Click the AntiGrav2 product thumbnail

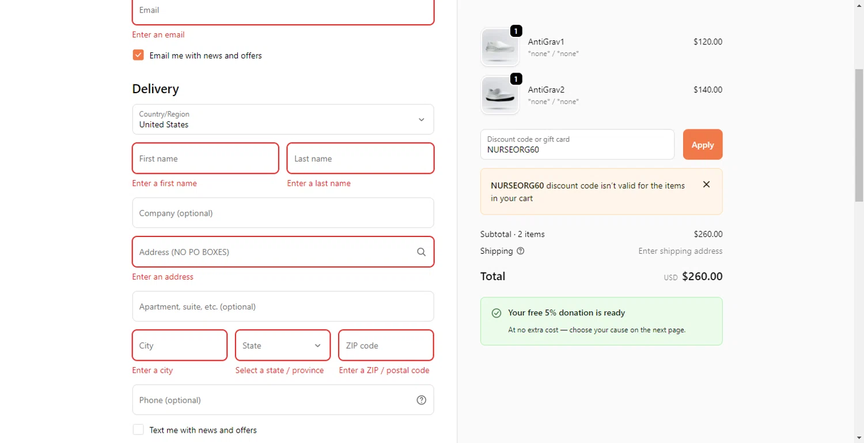500,95
